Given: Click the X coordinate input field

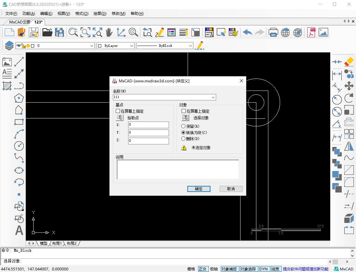Looking at the screenshot, I should [x=148, y=125].
